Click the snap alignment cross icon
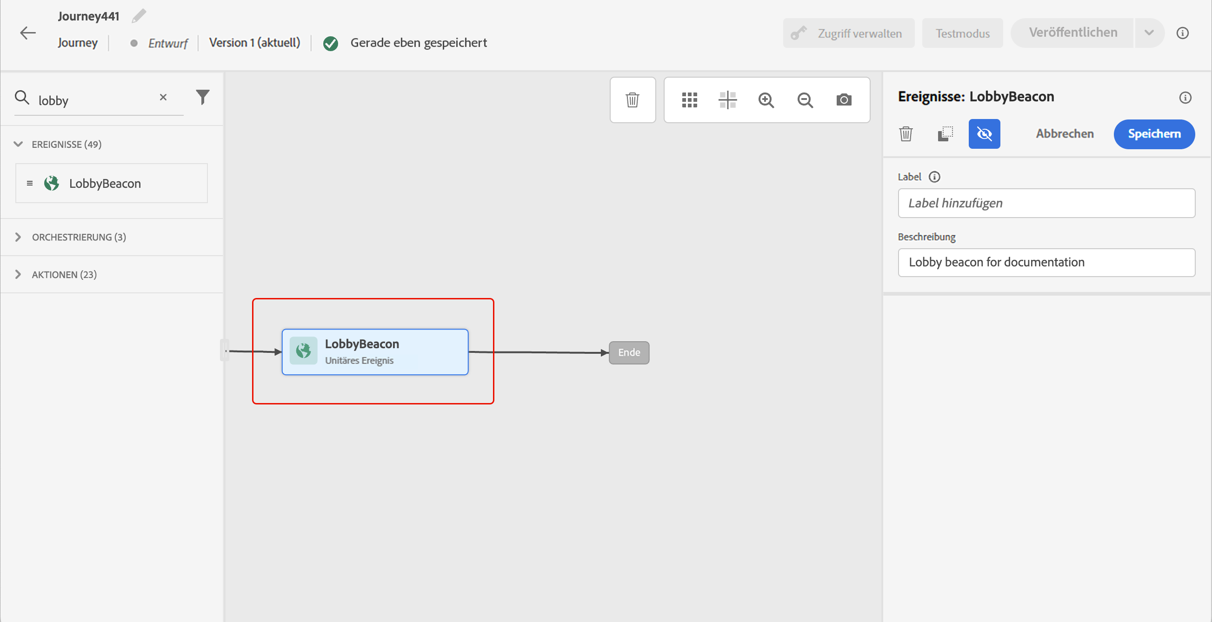The width and height of the screenshot is (1212, 622). click(x=727, y=99)
